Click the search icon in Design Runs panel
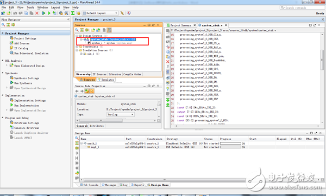This screenshot has width=326, height=196. pyautogui.click(x=77, y=138)
